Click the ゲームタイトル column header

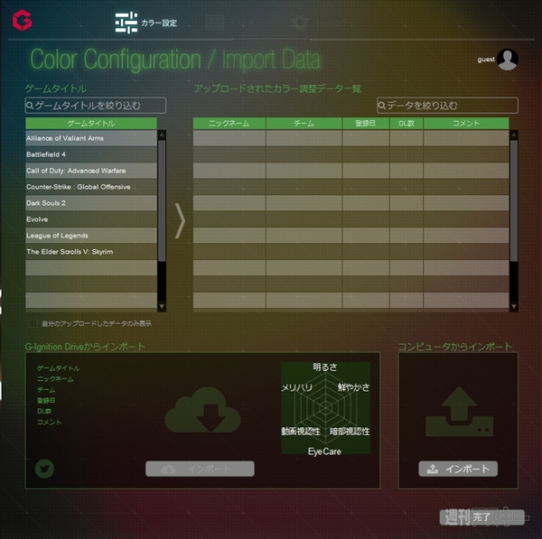point(91,124)
